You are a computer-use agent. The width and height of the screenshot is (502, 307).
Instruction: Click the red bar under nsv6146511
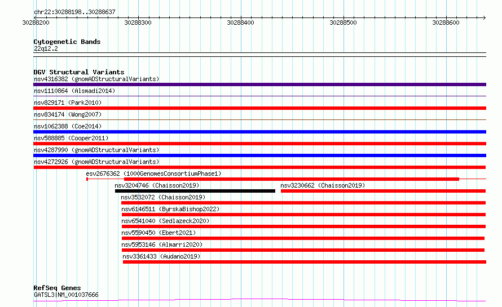[x=303, y=215]
